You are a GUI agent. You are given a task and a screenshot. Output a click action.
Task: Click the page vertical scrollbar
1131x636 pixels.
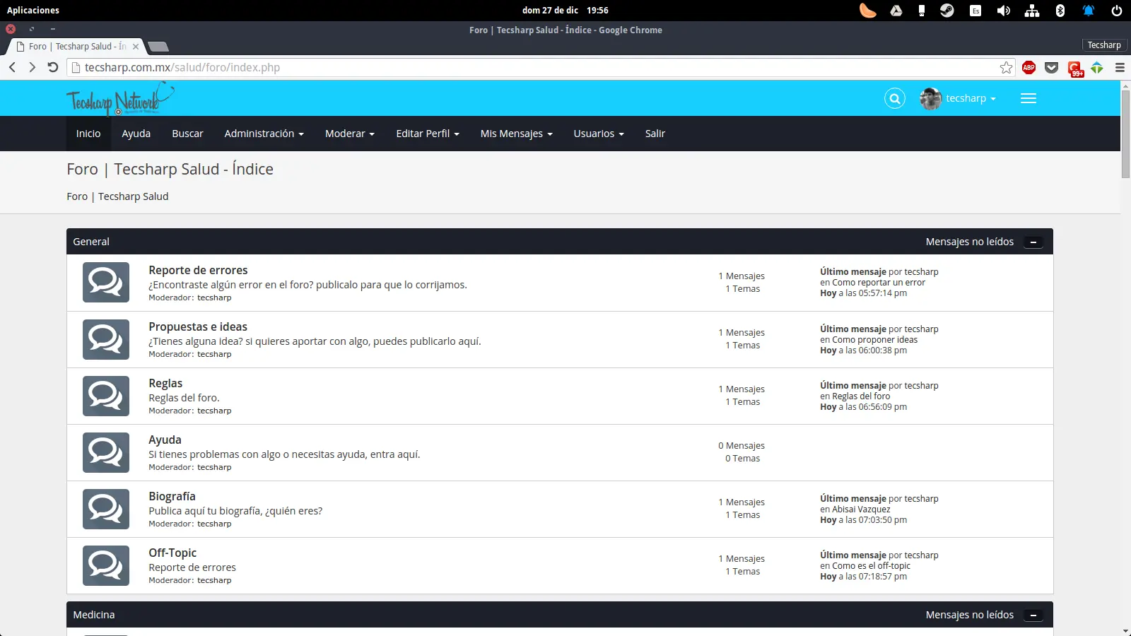tap(1125, 134)
